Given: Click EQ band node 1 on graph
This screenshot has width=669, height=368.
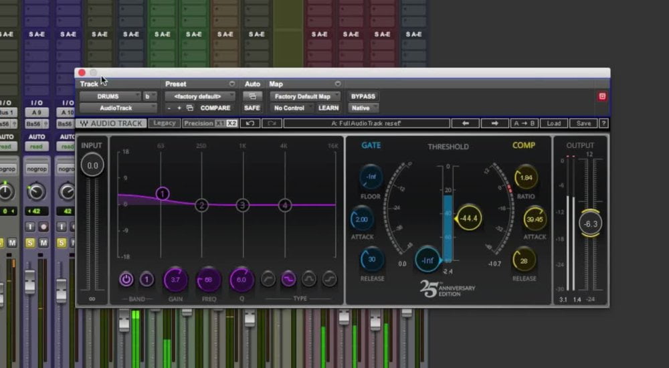Looking at the screenshot, I should click(162, 194).
